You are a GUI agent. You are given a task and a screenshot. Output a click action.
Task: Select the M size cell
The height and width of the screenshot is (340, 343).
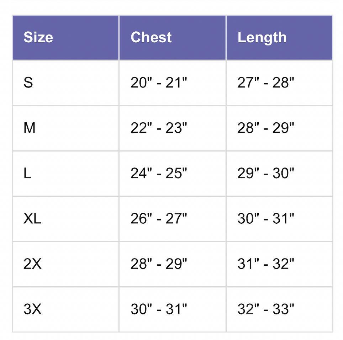tap(30, 128)
